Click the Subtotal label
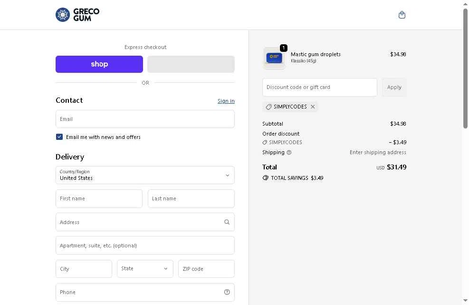469x305 pixels. tap(272, 124)
